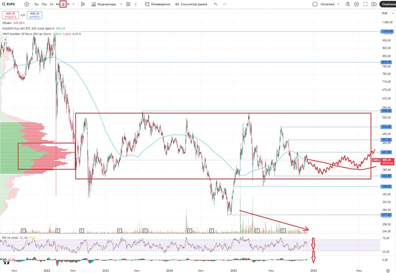Click the 338,50 price line label
Image resolution: width=396 pixels, height=273 pixels.
pos(386,186)
